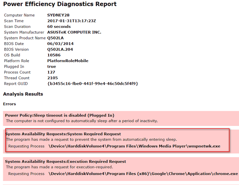Click the 'Plugged In' label
The height and width of the screenshot is (185, 239).
(x=14, y=66)
